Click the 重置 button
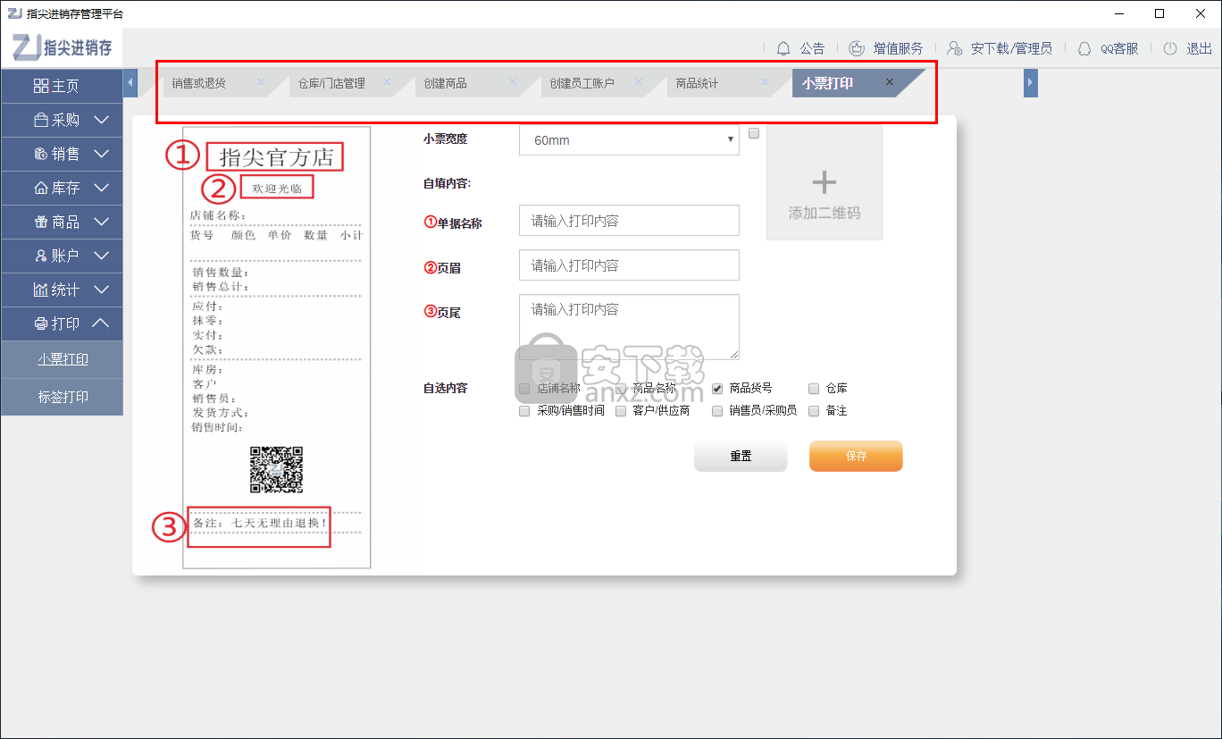 pyautogui.click(x=741, y=456)
